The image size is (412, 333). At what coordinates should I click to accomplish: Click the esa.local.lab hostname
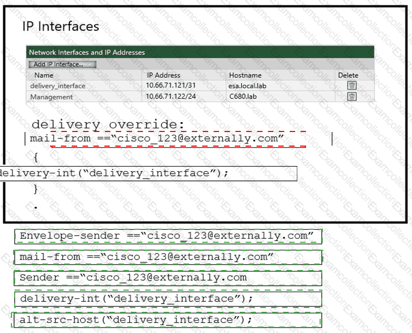coord(248,85)
